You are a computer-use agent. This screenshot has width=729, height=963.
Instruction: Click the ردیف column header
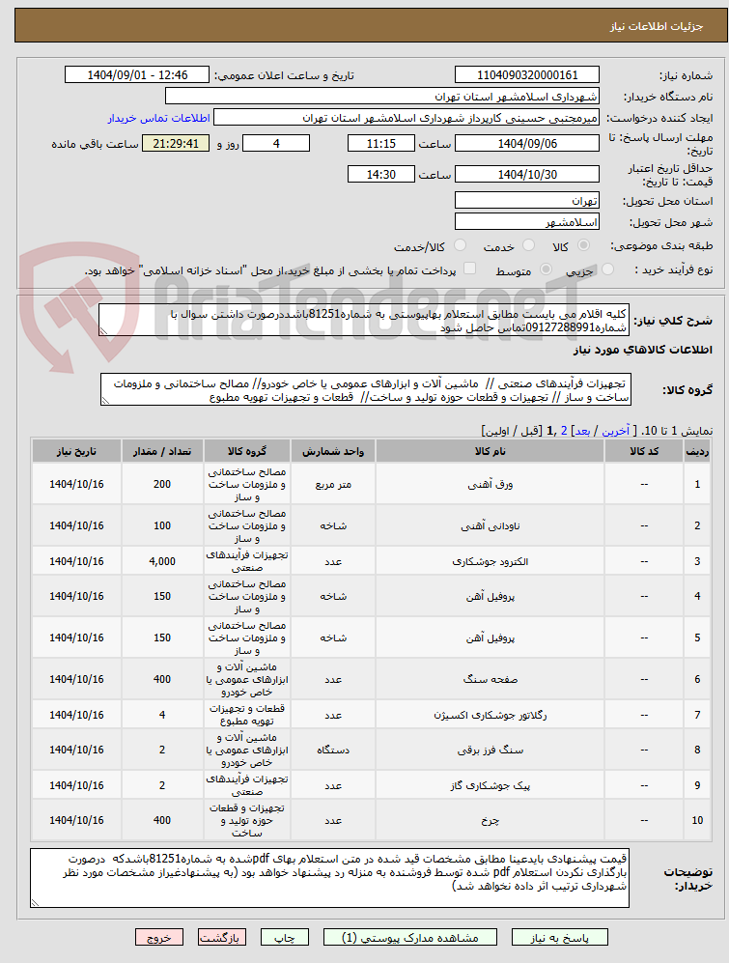pos(697,451)
